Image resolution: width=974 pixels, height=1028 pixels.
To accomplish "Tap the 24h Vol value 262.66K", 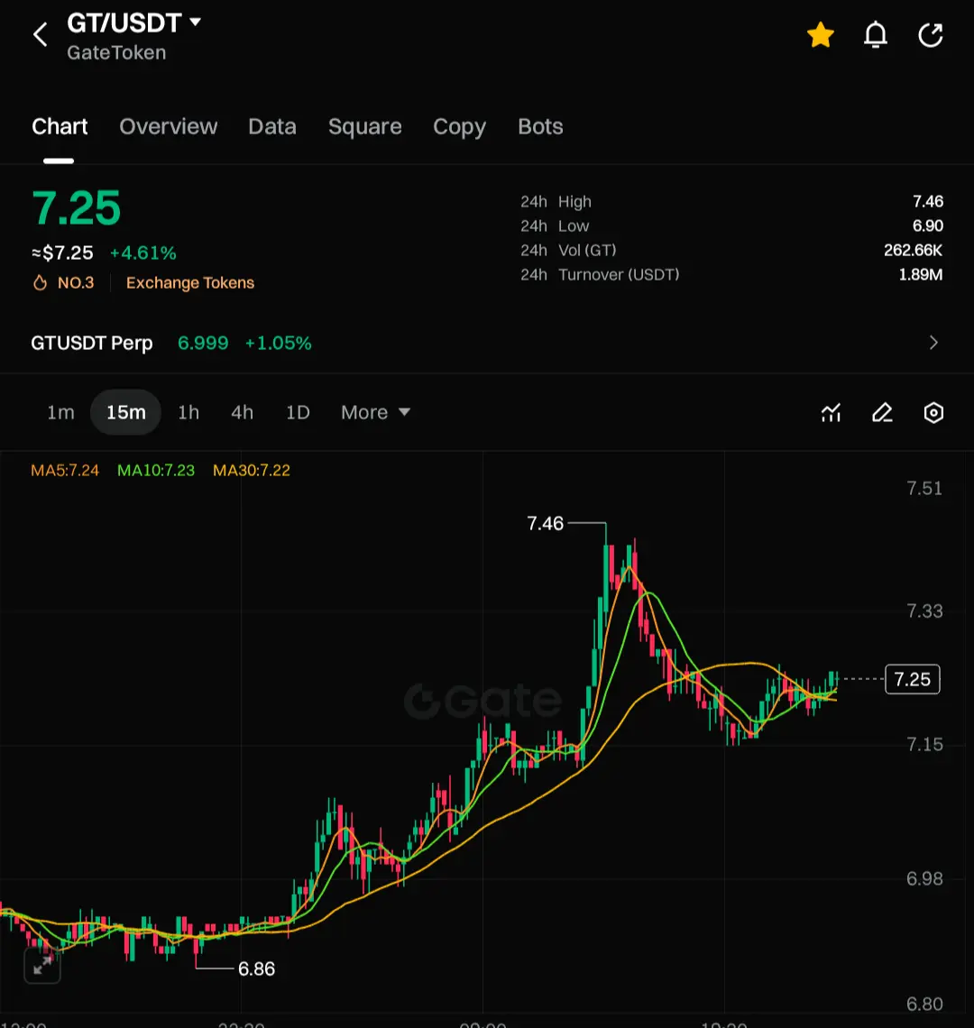I will pos(913,250).
